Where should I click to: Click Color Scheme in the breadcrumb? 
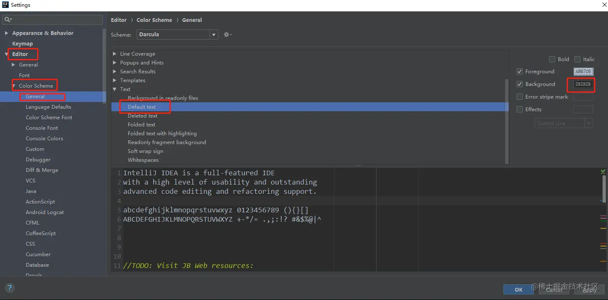154,20
